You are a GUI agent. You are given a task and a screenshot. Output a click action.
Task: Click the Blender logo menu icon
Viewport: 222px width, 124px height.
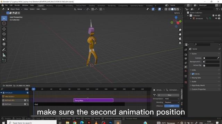click(x=2, y=6)
